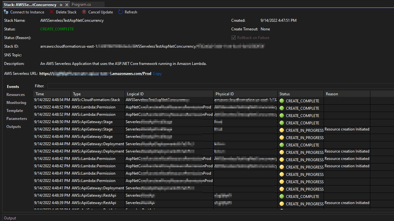Click the Connect to Instance icon

tap(6, 12)
